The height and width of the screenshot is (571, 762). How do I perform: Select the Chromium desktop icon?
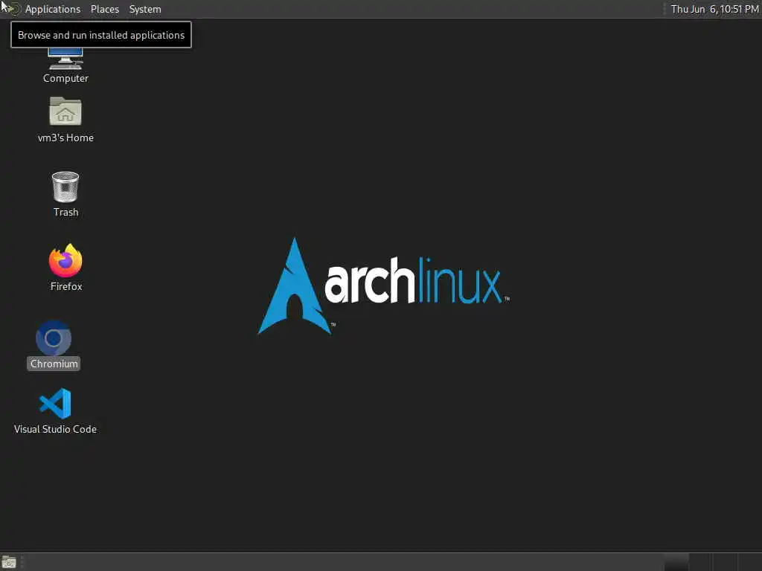[x=54, y=345]
